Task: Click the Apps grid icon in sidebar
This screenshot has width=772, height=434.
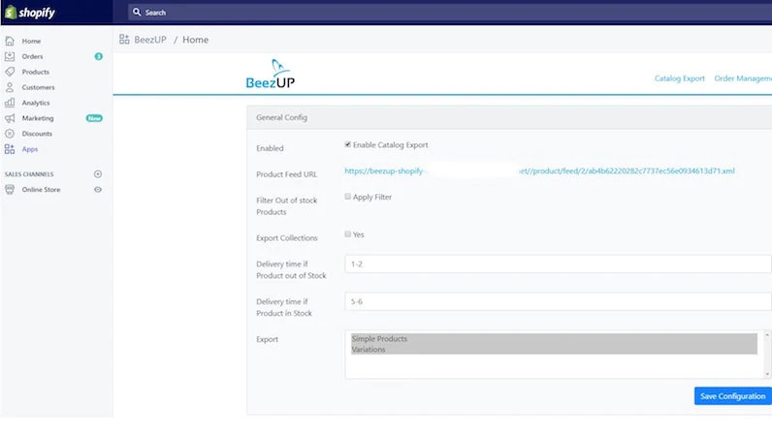Action: pos(10,149)
